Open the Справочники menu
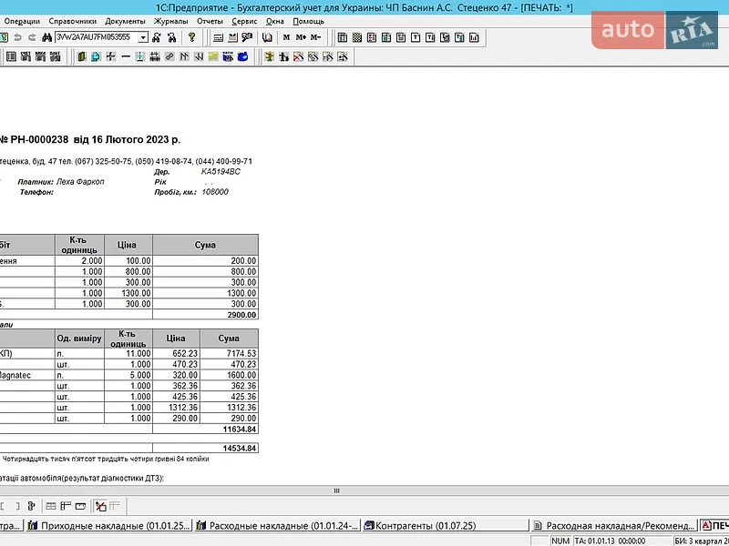 point(73,21)
